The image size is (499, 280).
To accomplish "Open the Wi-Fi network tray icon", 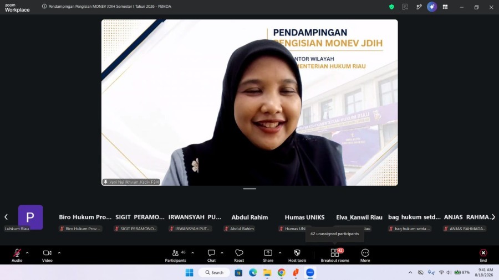I will (x=441, y=272).
